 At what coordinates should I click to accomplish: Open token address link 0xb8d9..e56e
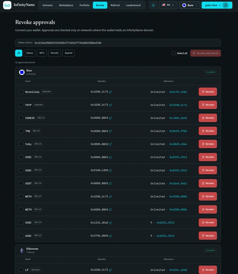[x=178, y=144]
